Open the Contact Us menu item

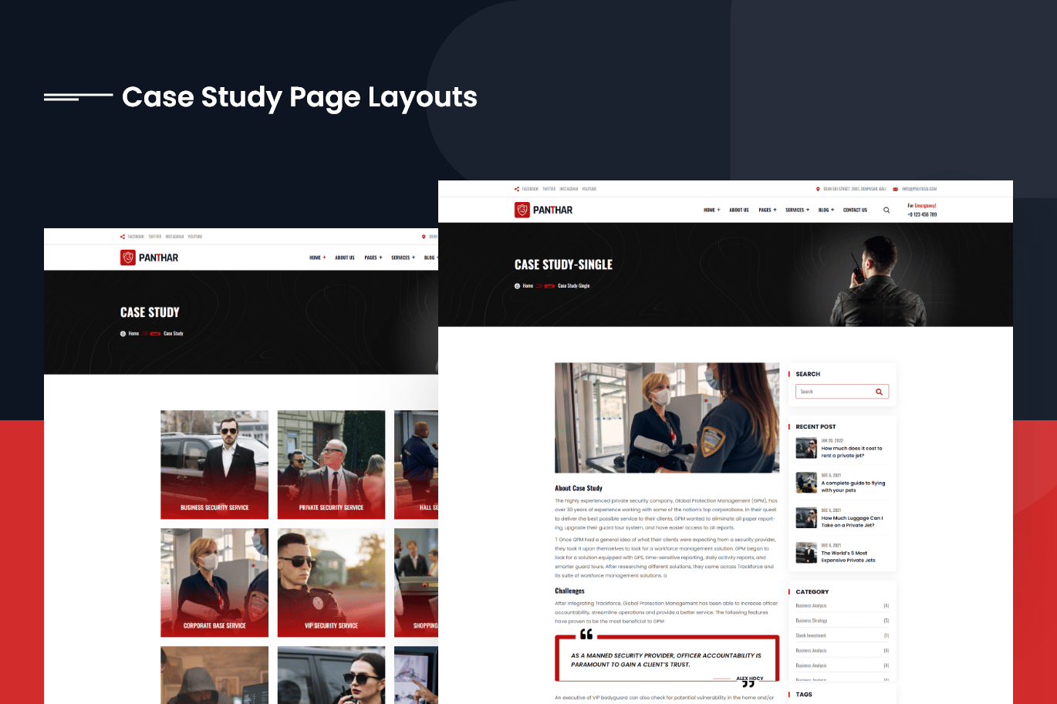(855, 210)
